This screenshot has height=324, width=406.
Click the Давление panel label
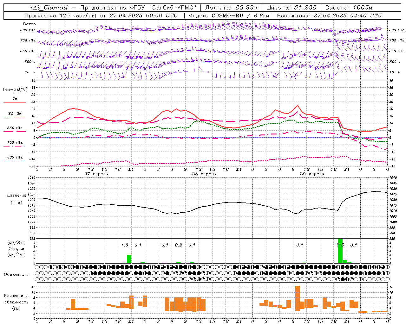[16, 196]
